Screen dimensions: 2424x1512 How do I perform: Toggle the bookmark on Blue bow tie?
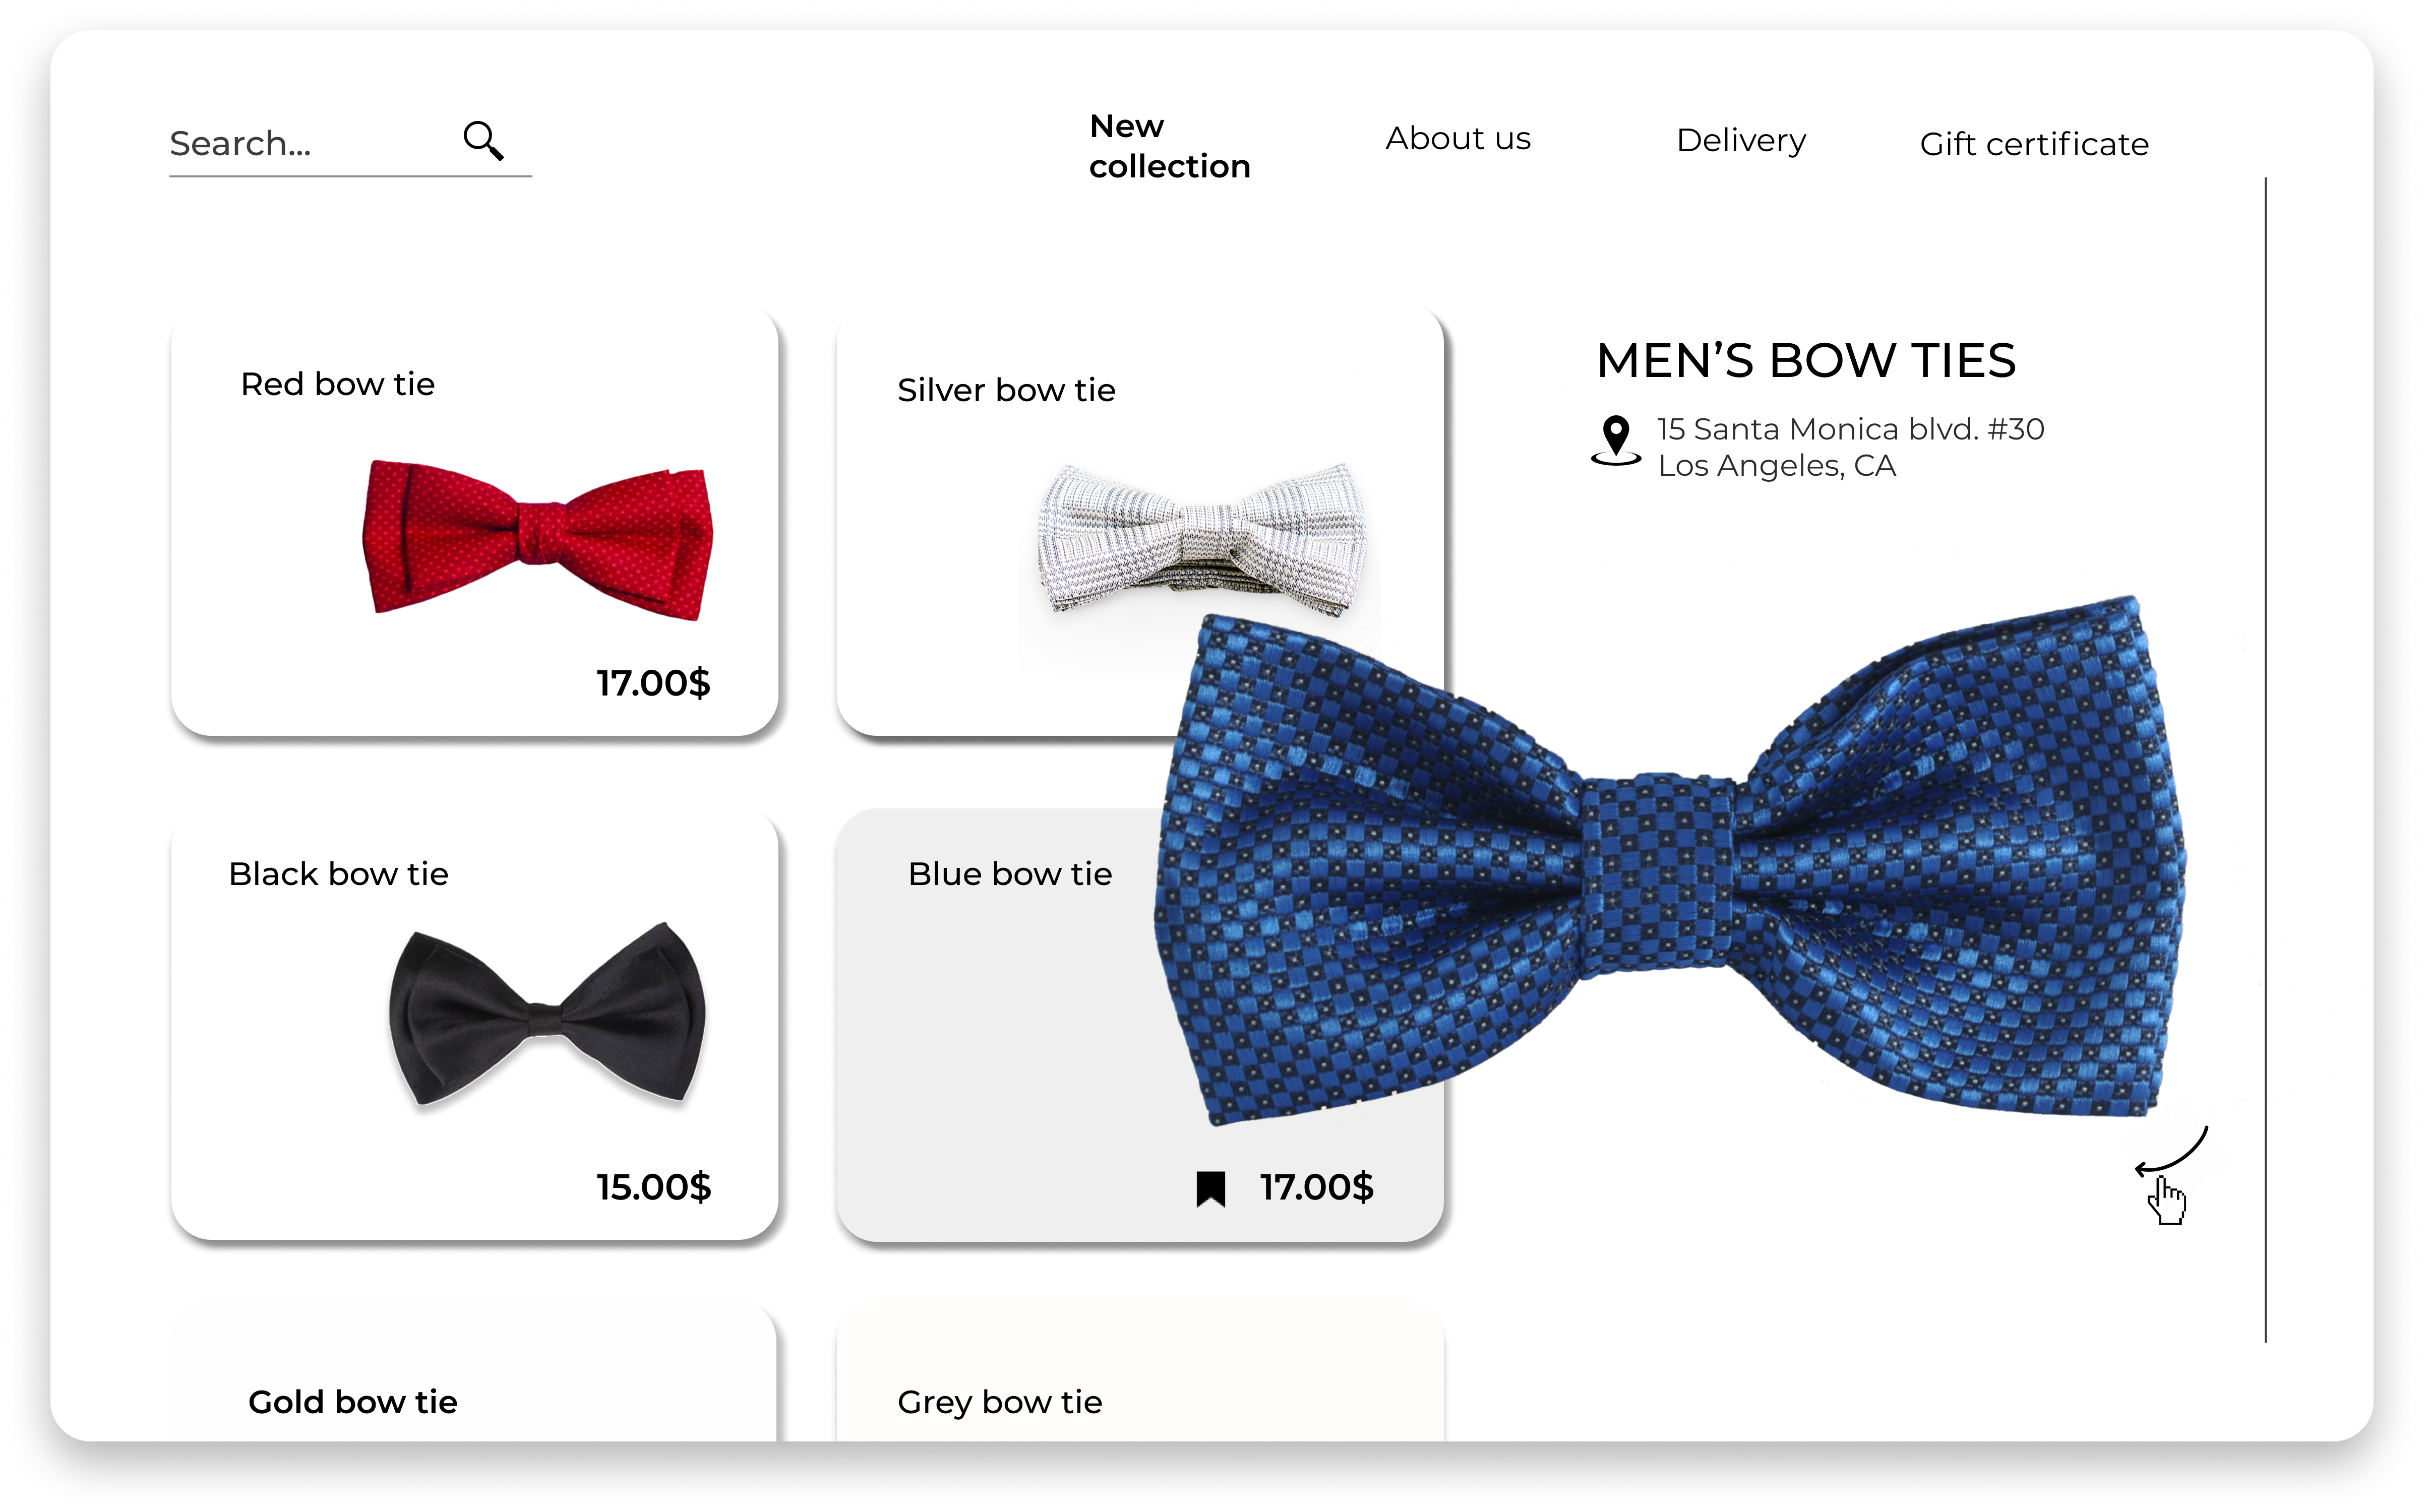pos(1210,1189)
